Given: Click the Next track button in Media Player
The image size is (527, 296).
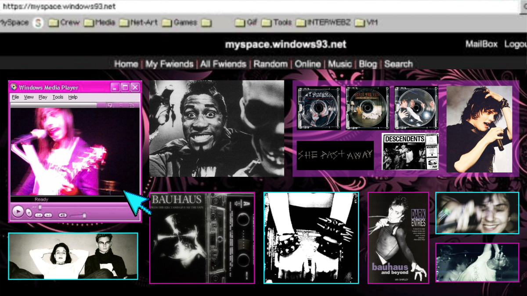Looking at the screenshot, I should 48,215.
